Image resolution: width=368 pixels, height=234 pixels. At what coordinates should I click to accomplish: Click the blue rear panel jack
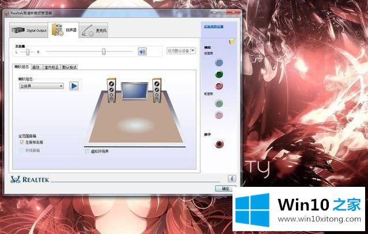click(219, 63)
